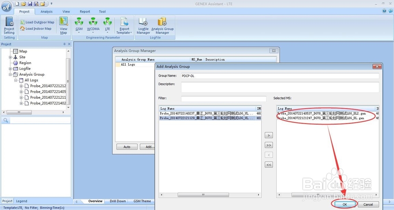
Task: Customize the quick access toolbar dropdown
Action: click(51, 4)
